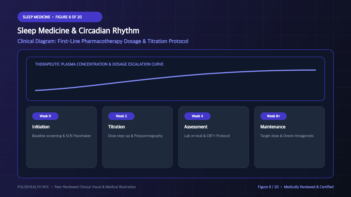The image size is (351, 197).
Task: Click the Clinical Diagram subtitle text
Action: click(x=103, y=41)
